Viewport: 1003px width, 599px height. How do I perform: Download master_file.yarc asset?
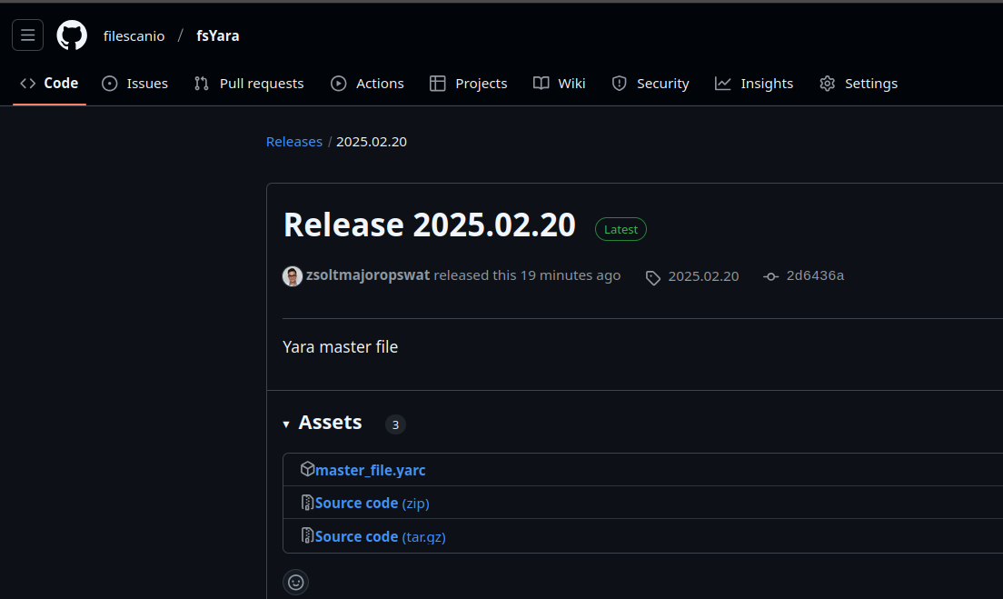tap(371, 470)
